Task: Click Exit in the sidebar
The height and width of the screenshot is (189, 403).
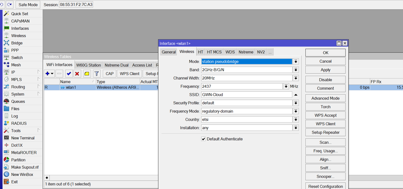Action: 14,182
